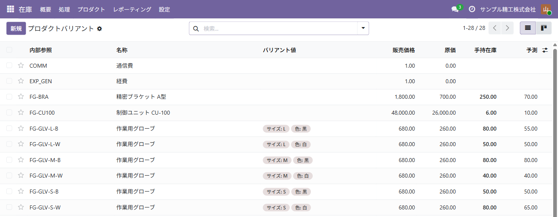The height and width of the screenshot is (217, 558).
Task: Open the chat messages icon with badge 3
Action: tap(456, 9)
